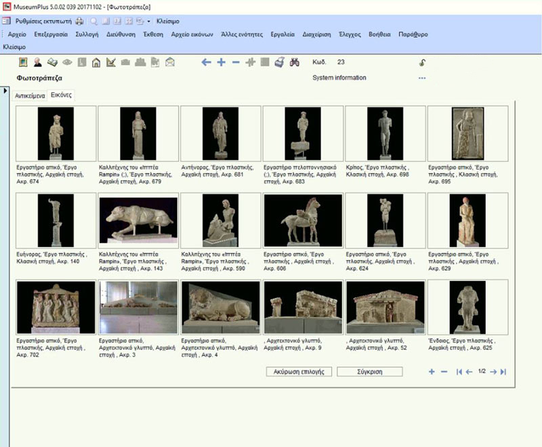Click the blue plus icon in top toolbar
Screen dimensions: 542x447
(221, 62)
